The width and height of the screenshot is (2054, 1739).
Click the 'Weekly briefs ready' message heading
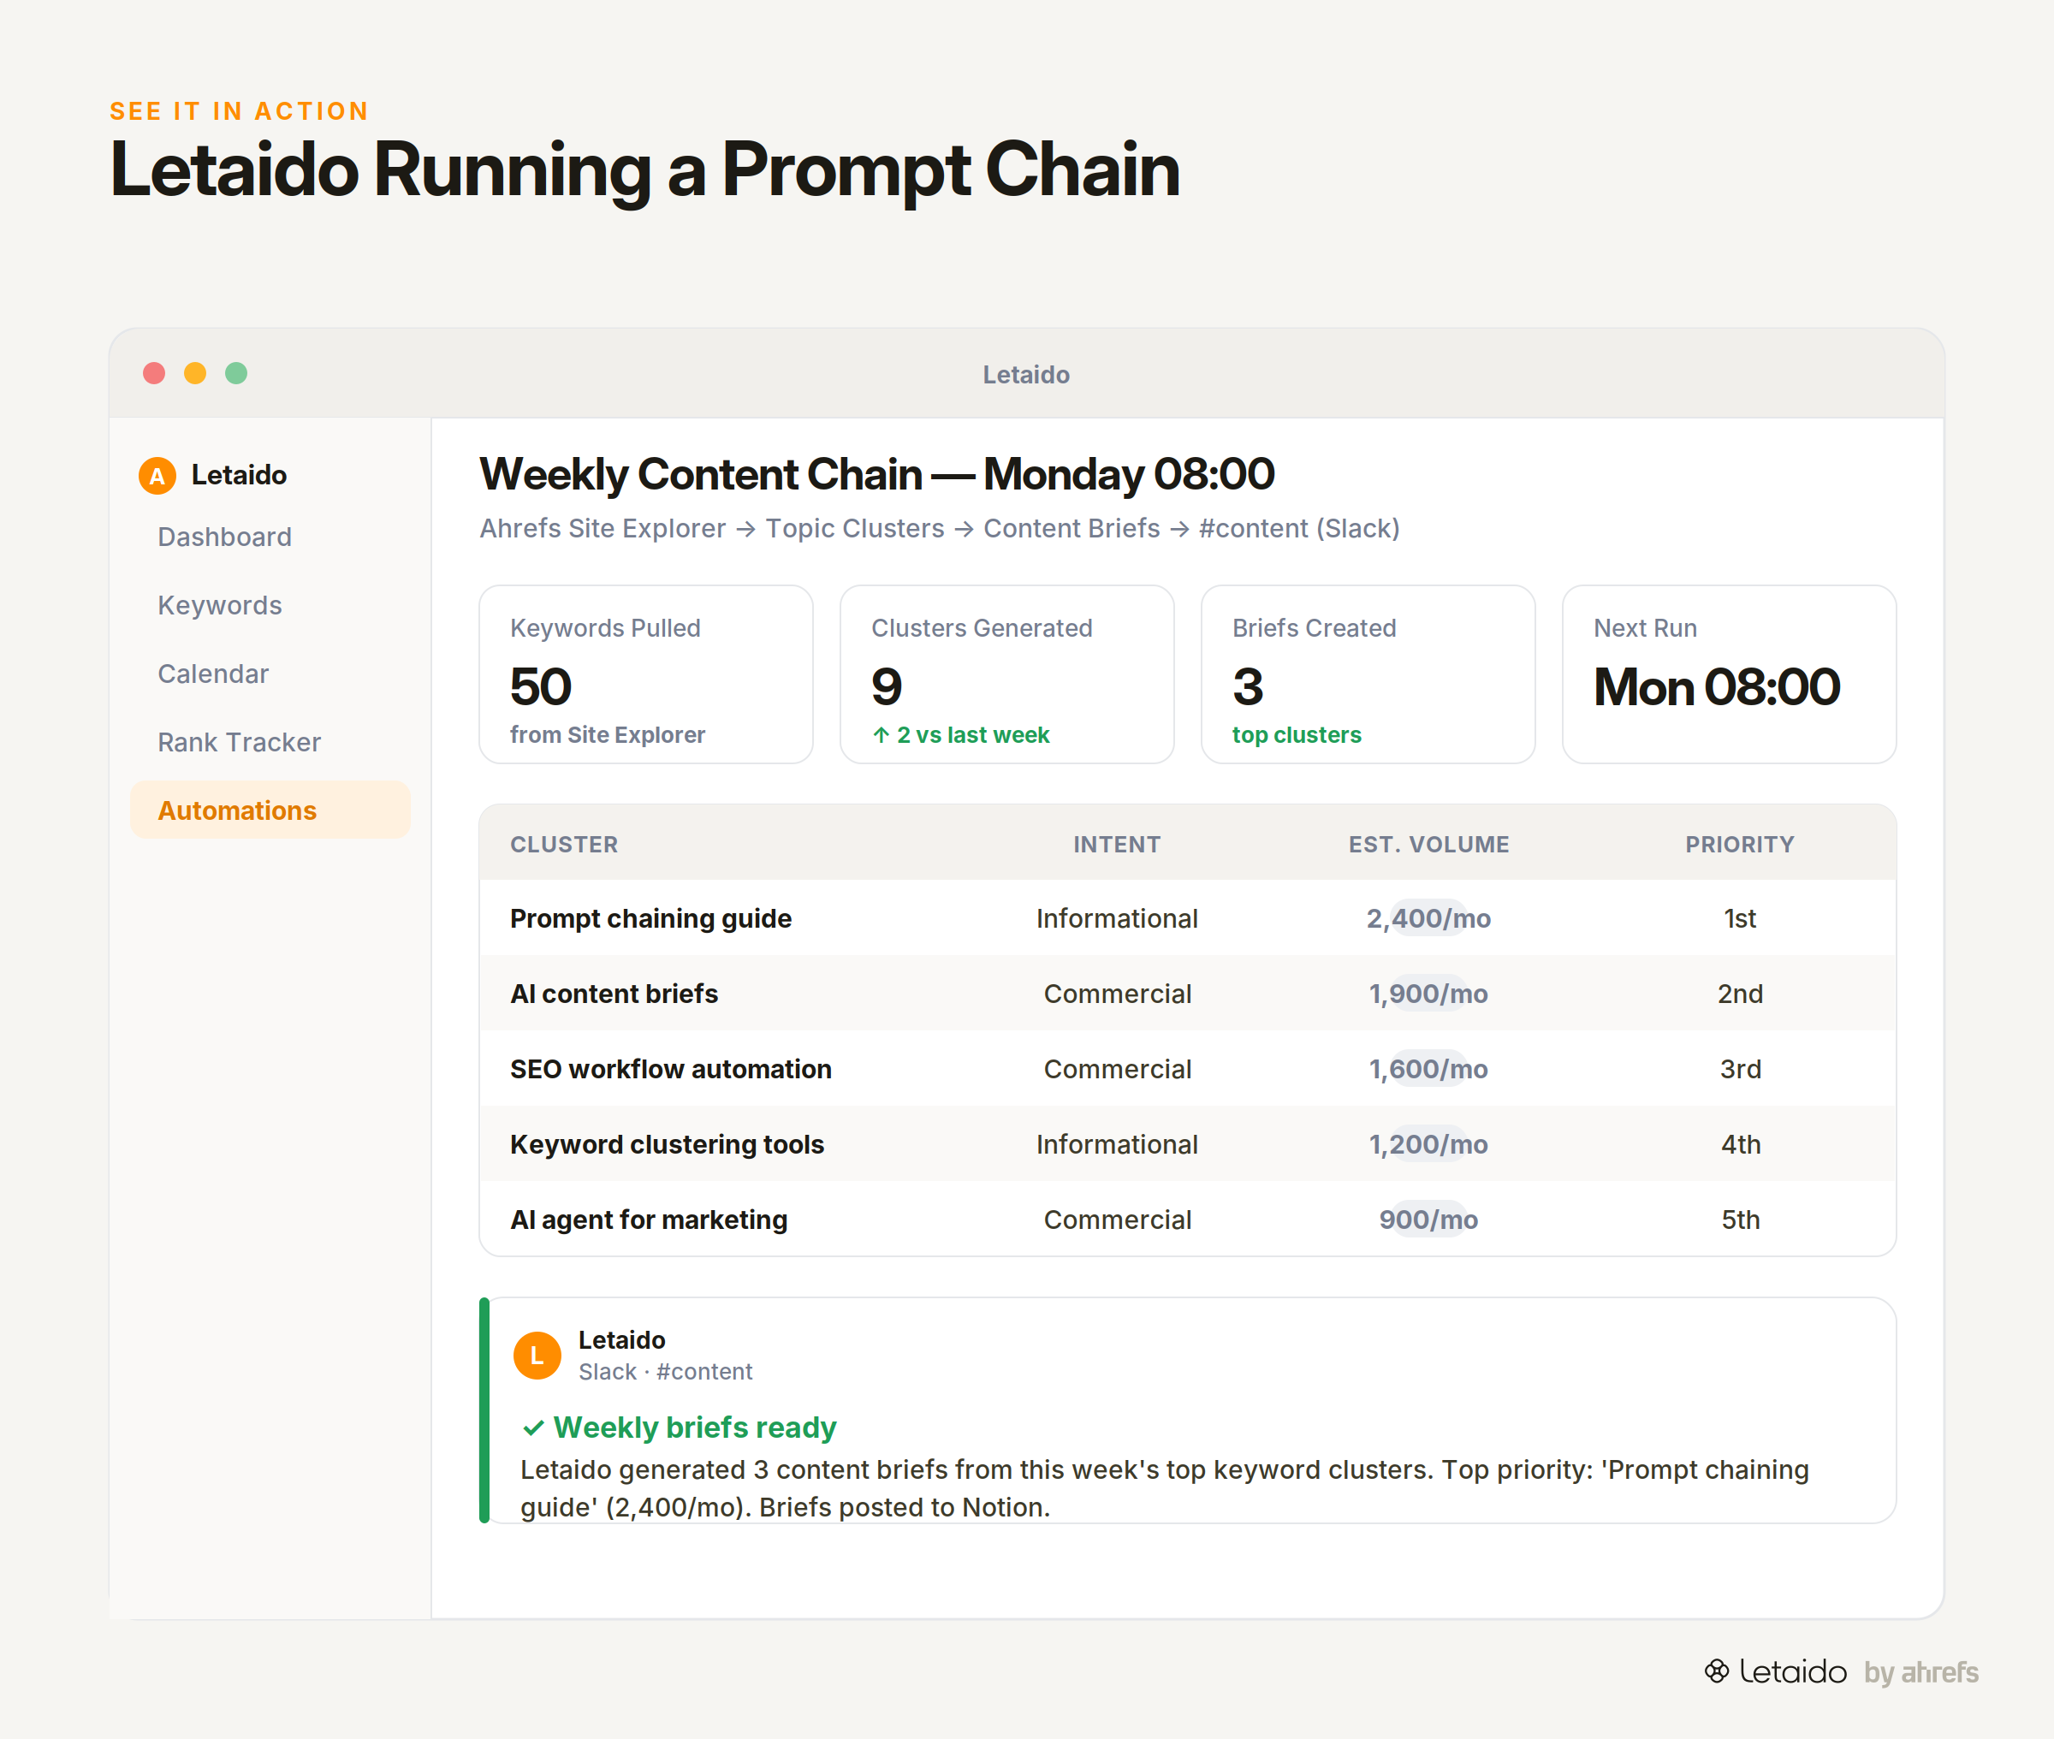coord(695,1427)
